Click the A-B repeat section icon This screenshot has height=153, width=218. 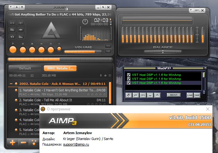[12, 23]
